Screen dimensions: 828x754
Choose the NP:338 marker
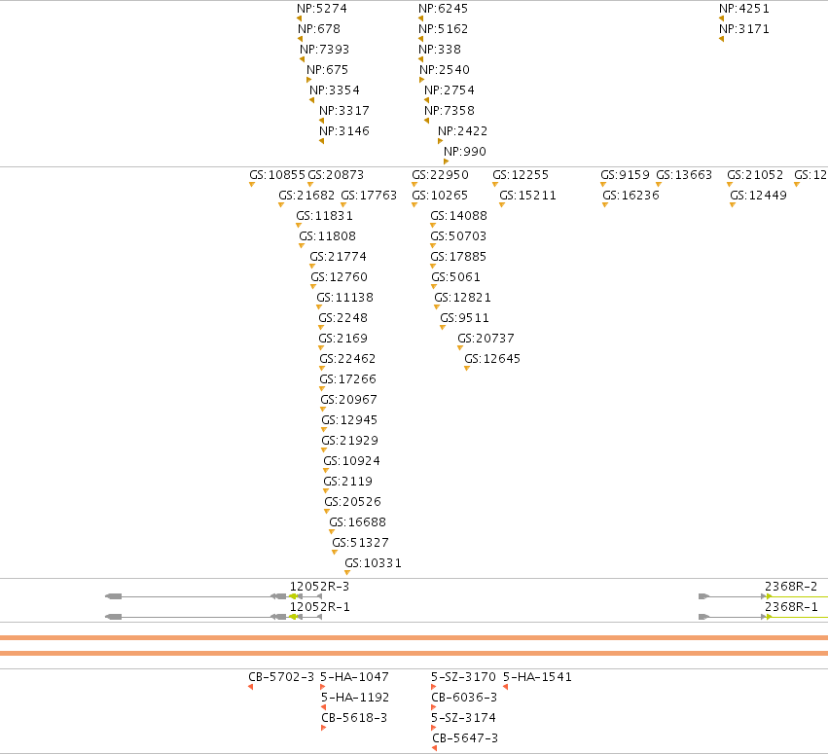440,50
